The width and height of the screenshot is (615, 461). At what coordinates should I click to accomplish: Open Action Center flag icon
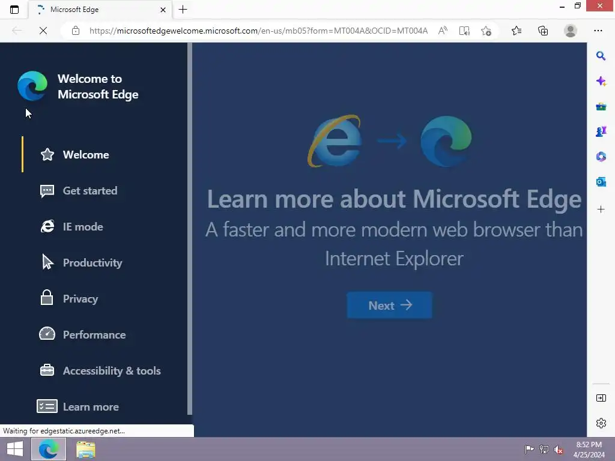[529, 449]
